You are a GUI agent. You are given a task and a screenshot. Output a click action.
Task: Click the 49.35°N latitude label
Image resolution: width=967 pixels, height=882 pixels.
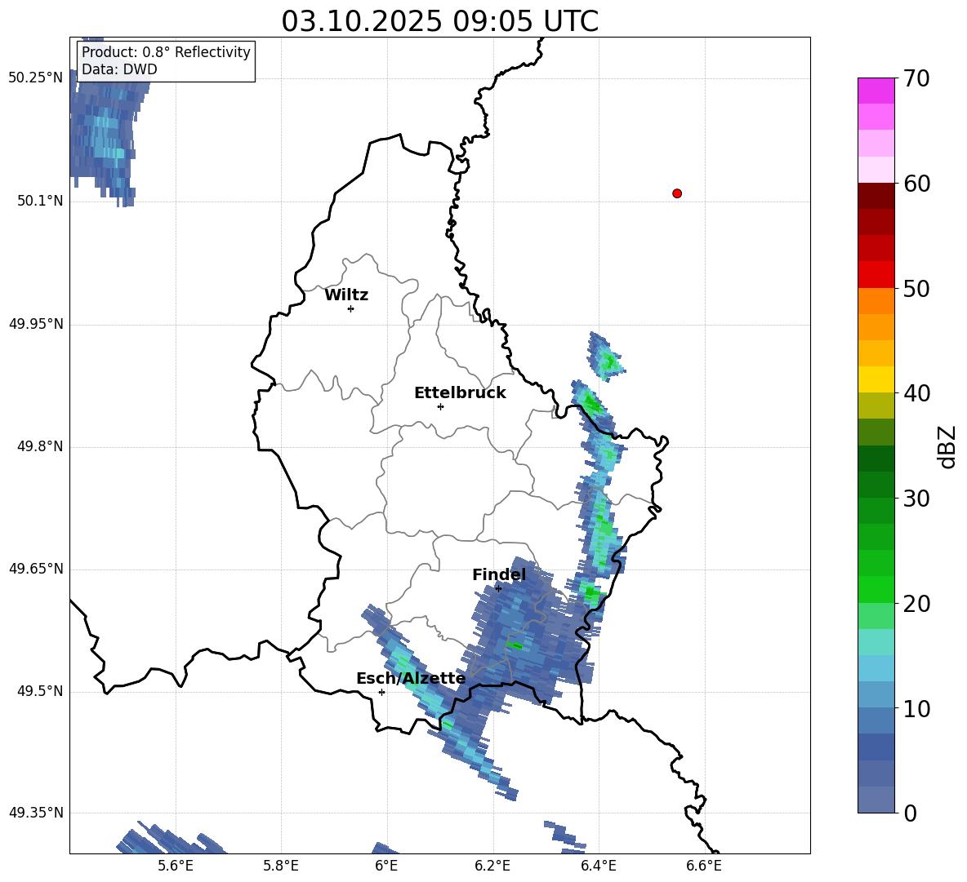37,813
